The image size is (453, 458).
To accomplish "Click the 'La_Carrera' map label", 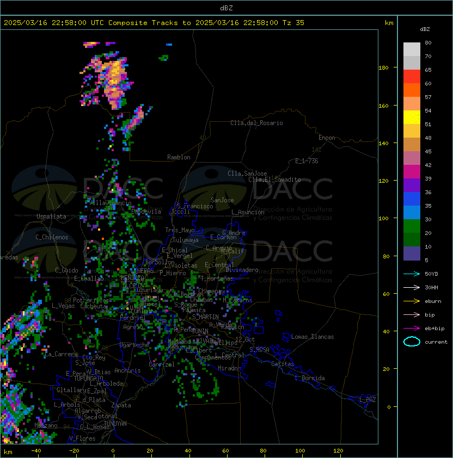I will (61, 354).
